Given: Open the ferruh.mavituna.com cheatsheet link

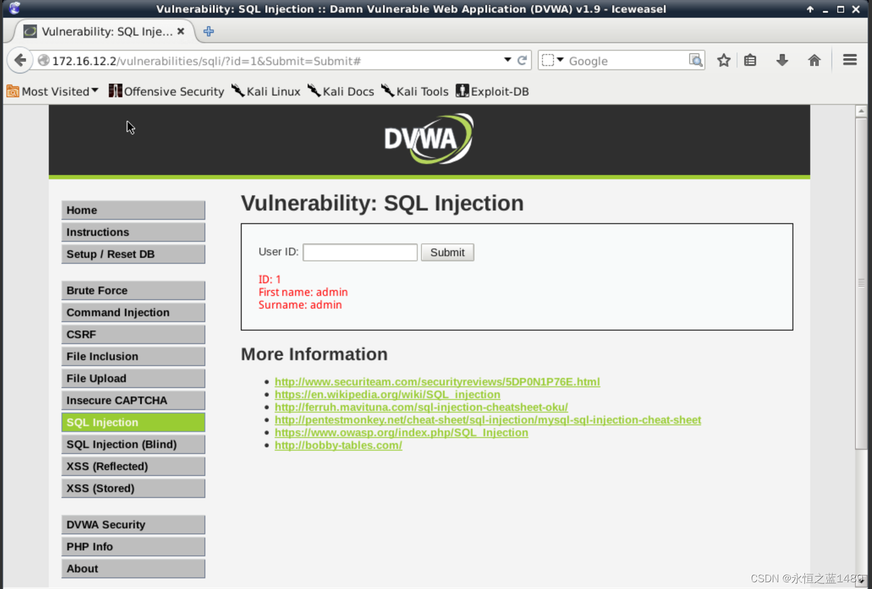Looking at the screenshot, I should coord(421,407).
